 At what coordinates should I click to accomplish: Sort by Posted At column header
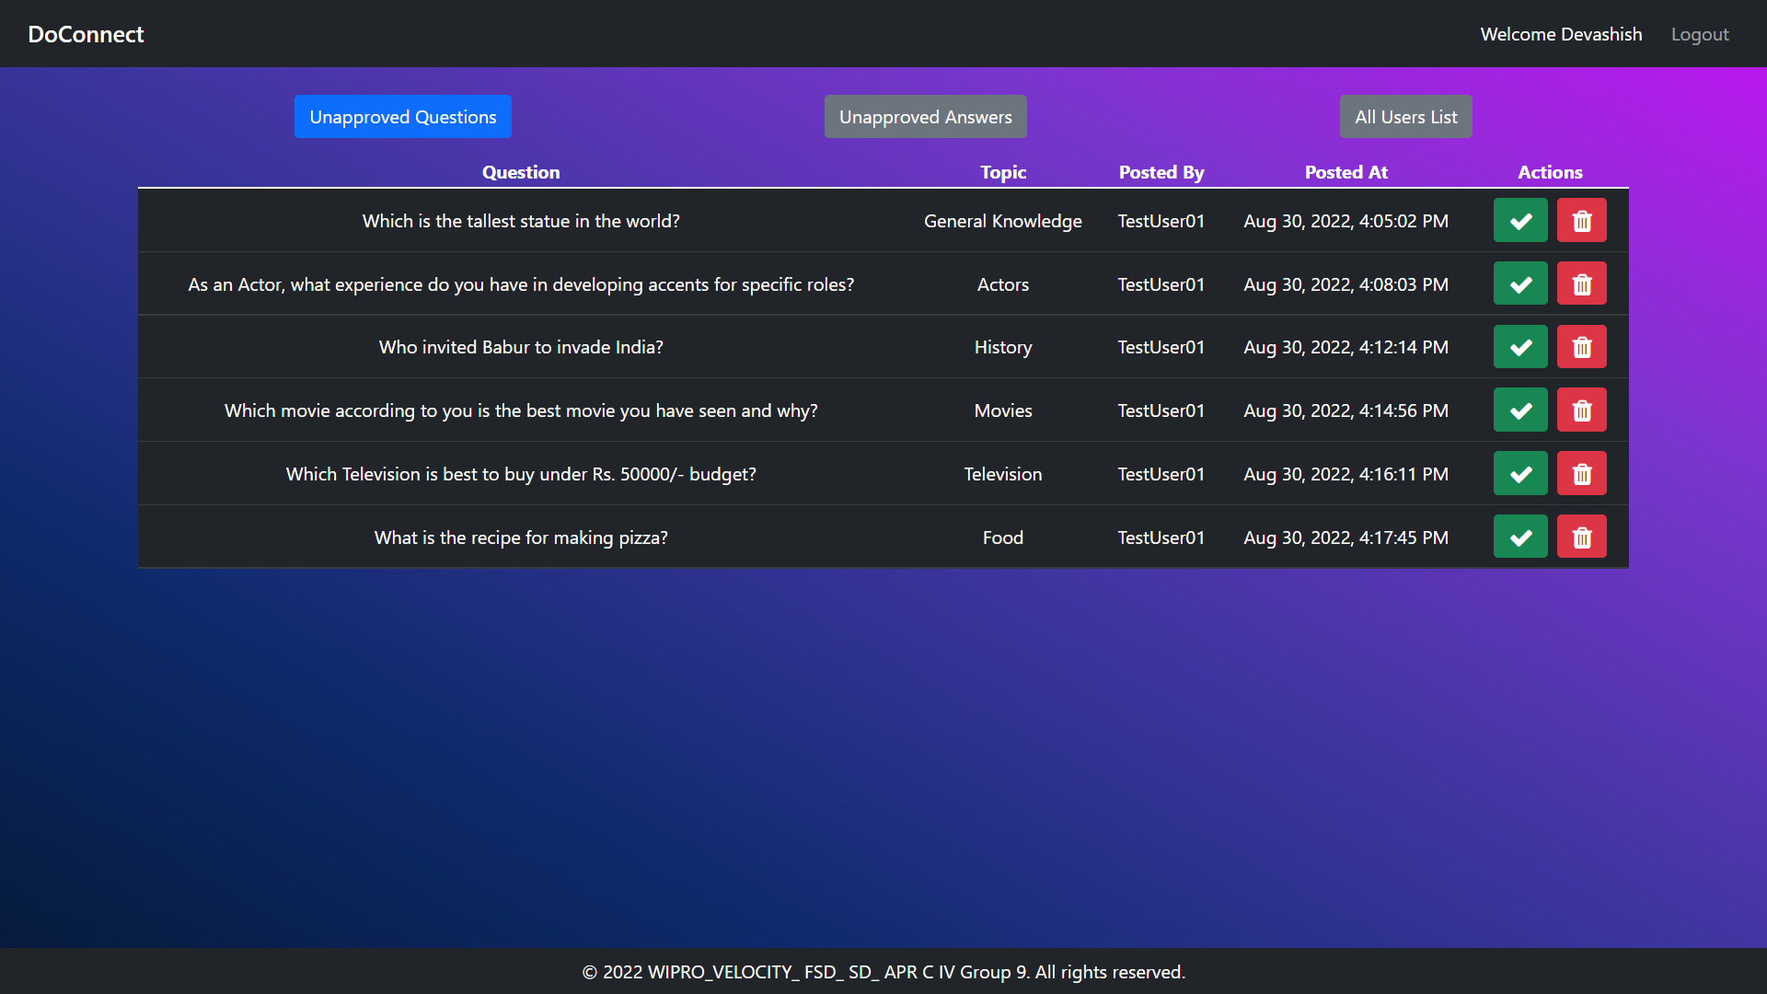[x=1345, y=172]
